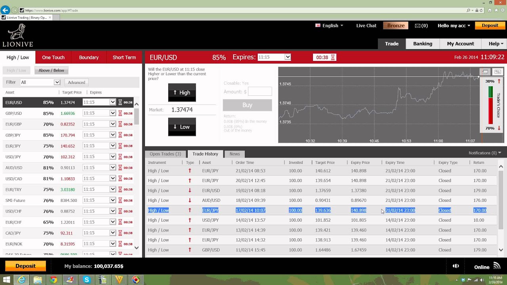Open the English language menu

point(329,25)
